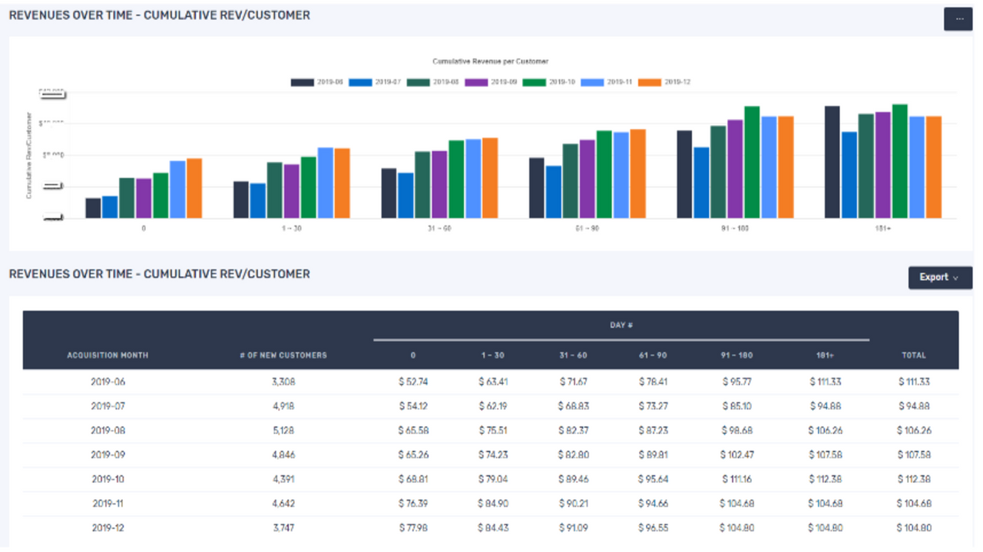Click the $90.21 value in 2019-11 row
The image size is (983, 552).
point(573,504)
